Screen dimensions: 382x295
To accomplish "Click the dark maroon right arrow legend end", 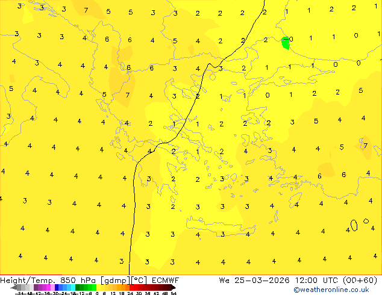I will coord(173,287).
